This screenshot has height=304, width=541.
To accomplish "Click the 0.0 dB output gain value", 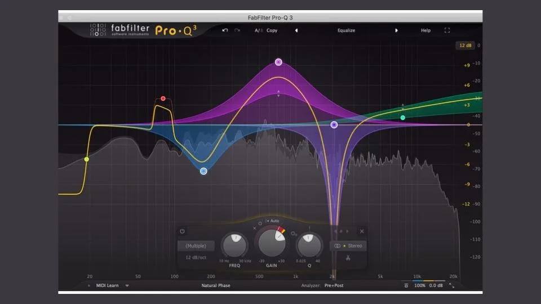I will 436,285.
